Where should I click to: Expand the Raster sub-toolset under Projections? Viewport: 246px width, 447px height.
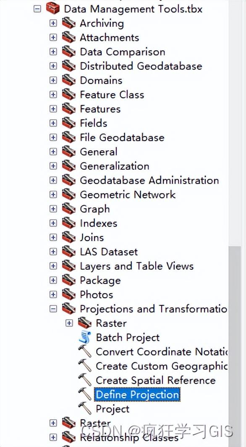[69, 323]
